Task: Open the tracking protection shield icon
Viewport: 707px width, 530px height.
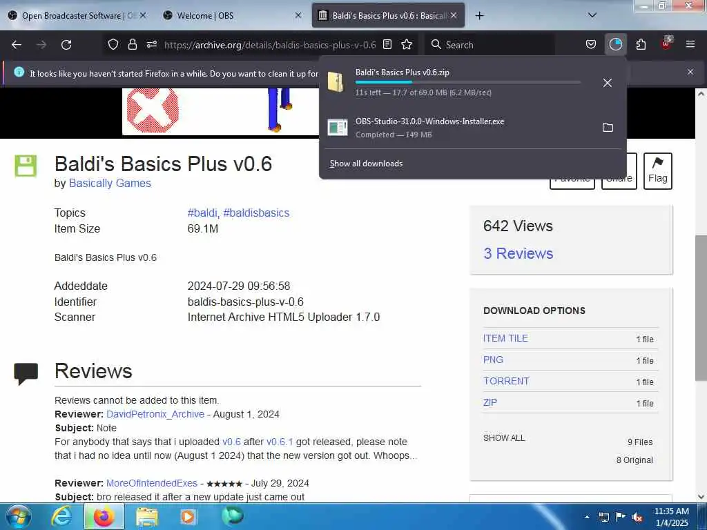Action: [113, 44]
